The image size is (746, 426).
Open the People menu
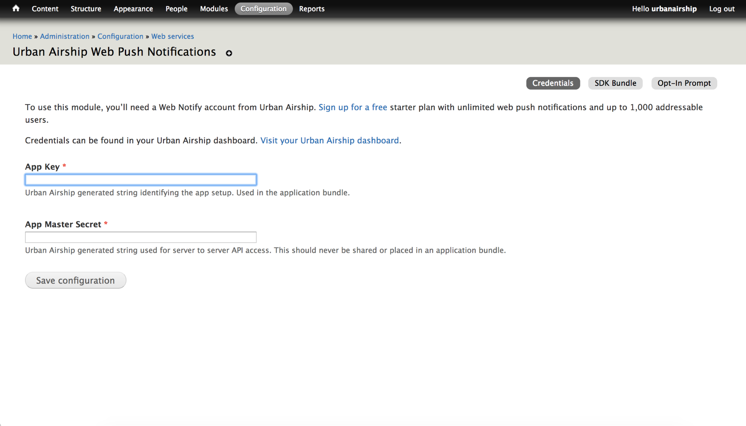(x=176, y=9)
